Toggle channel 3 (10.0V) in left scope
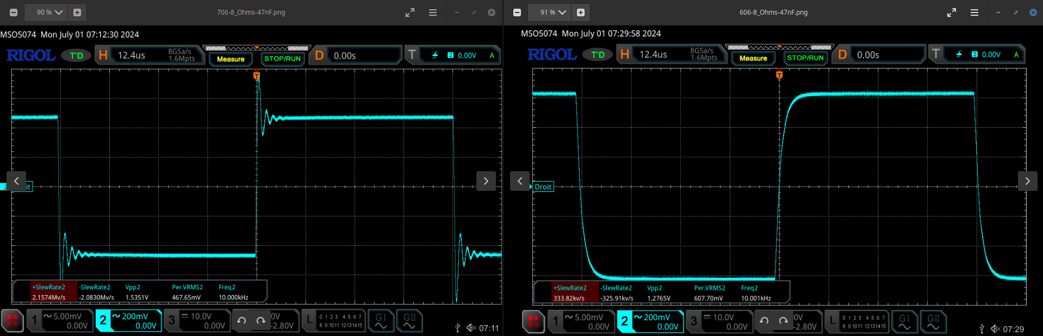 coord(197,321)
